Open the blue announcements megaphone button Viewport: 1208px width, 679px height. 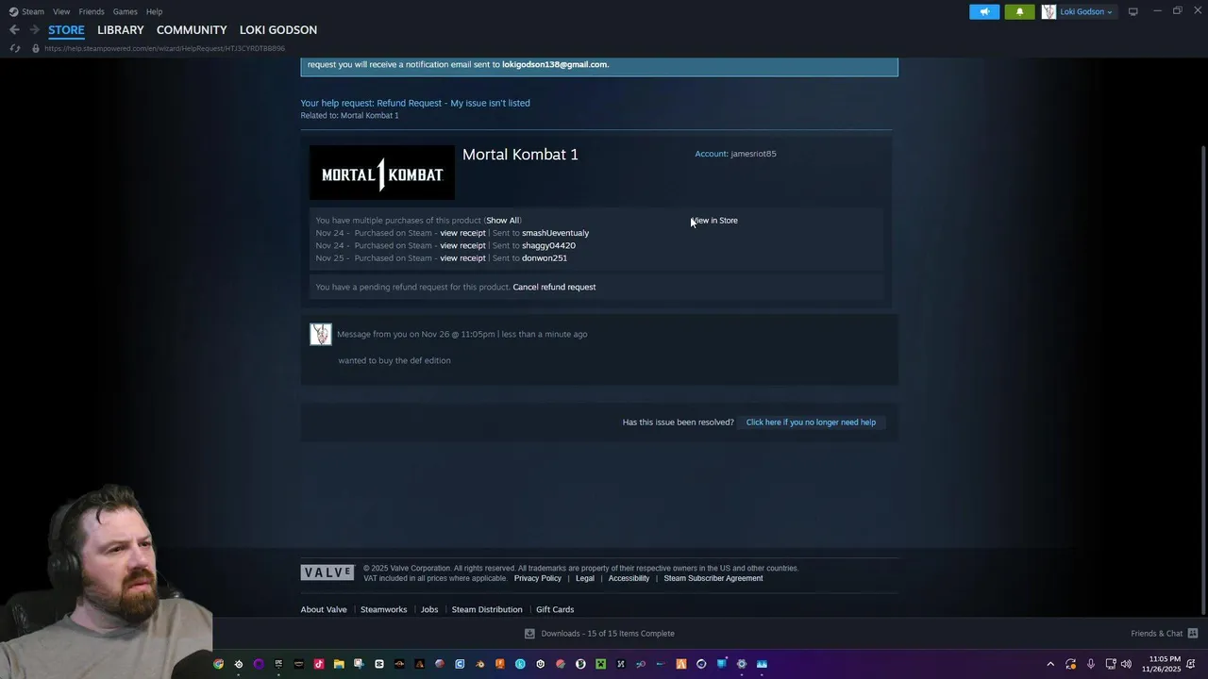click(x=984, y=11)
